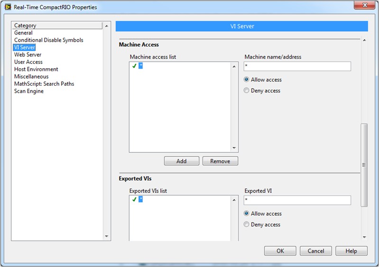The image size is (379, 267).
Task: Select User Access in category list
Action: [28, 62]
